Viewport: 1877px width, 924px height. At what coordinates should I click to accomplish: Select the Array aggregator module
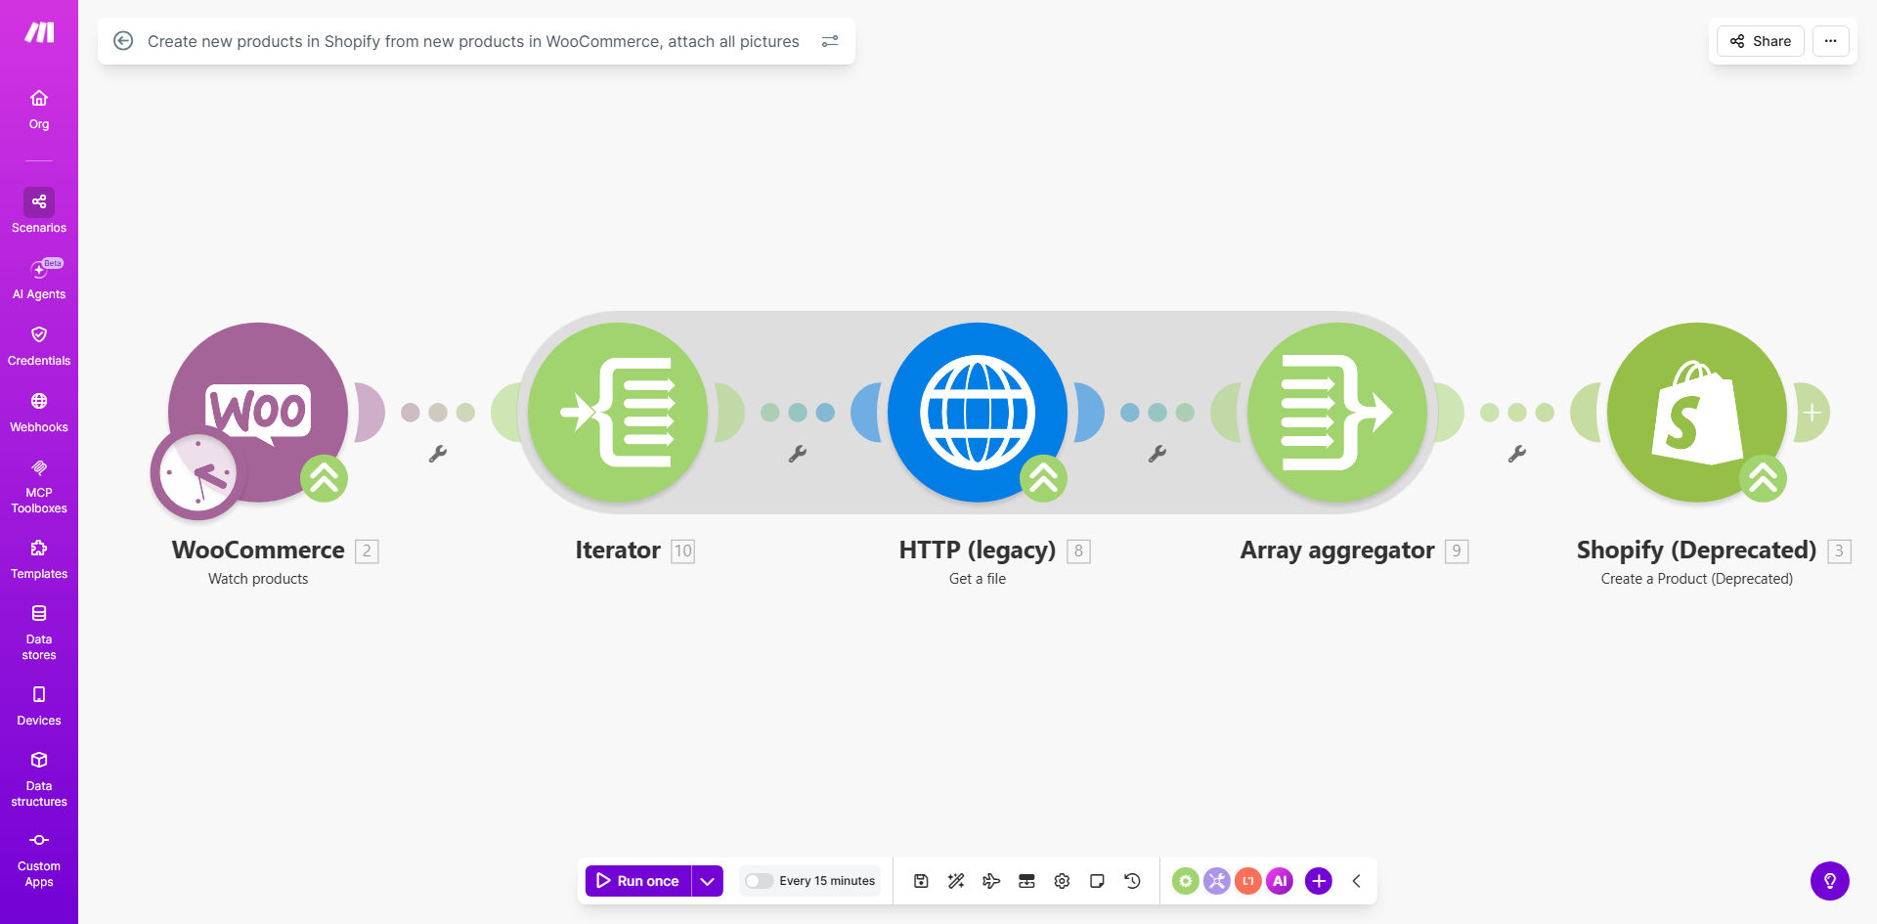(1337, 413)
